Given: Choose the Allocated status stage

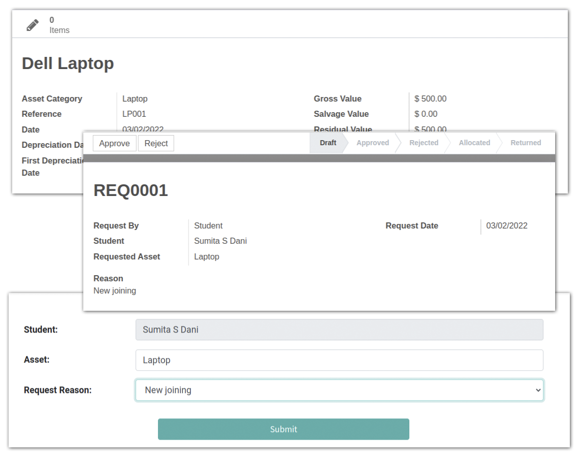Looking at the screenshot, I should (474, 143).
